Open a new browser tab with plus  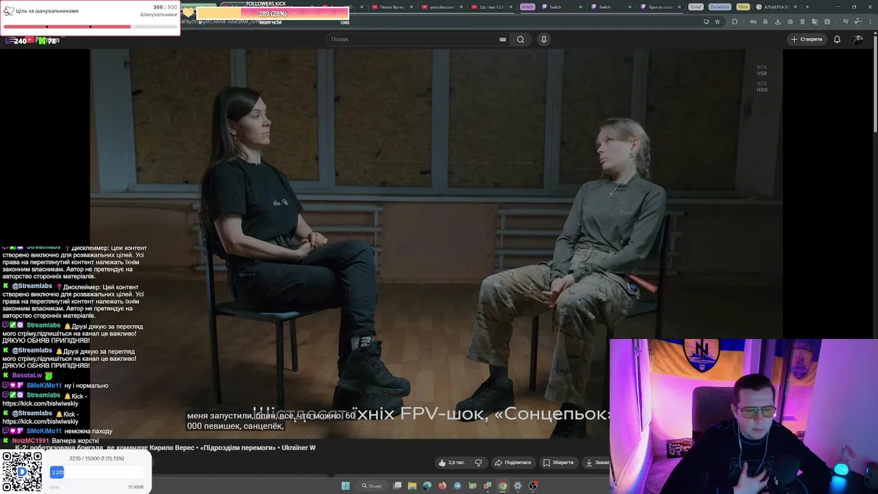point(807,7)
